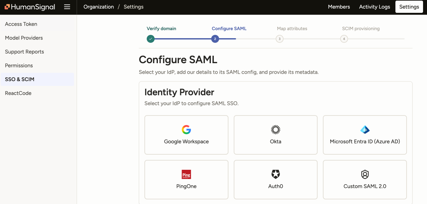Click the Verify domain green checkmark step
Viewport: 427px width, 204px height.
coord(150,39)
